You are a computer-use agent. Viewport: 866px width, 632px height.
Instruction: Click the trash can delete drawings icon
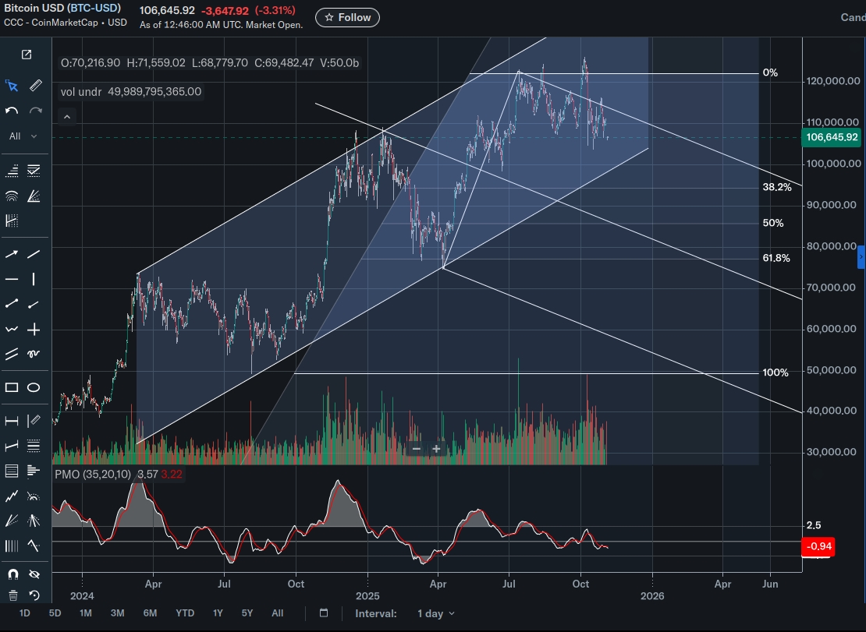tap(12, 595)
